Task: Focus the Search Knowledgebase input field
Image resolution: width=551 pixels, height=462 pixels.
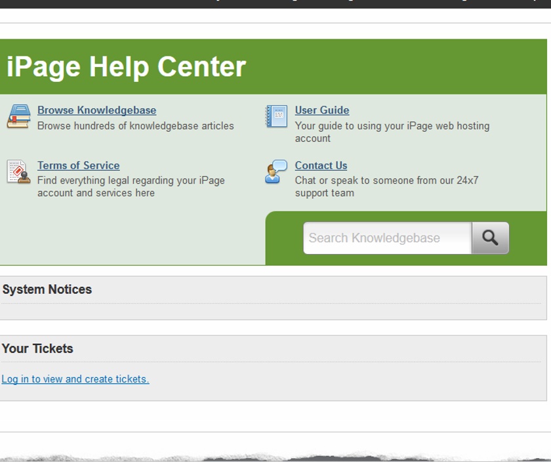Action: pos(388,238)
